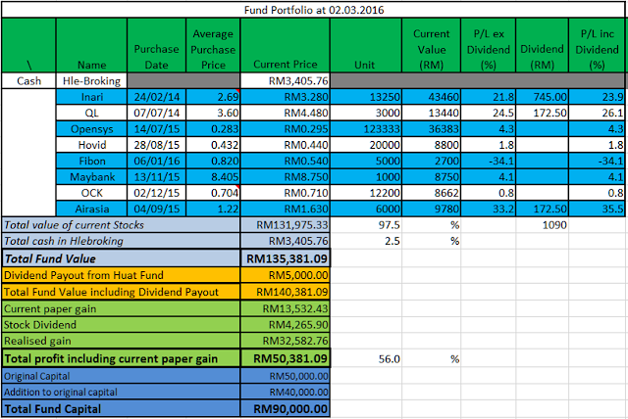Select the Current Price column header
The width and height of the screenshot is (628, 419).
pyautogui.click(x=286, y=45)
